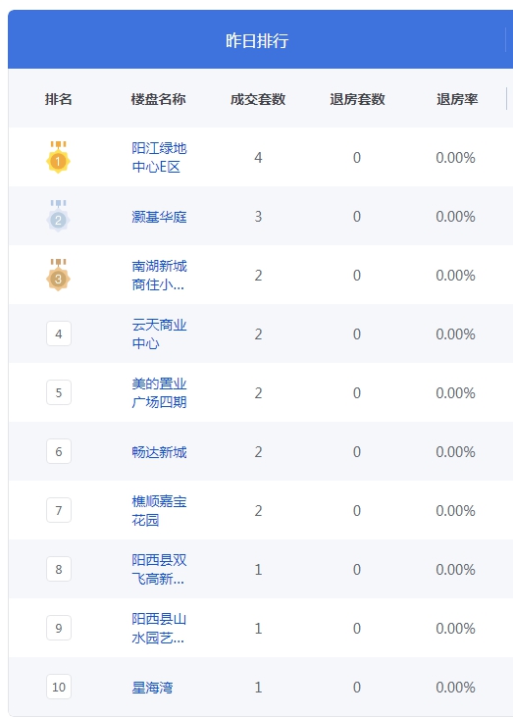
Task: Click the gold first-place medal icon
Action: point(58,157)
